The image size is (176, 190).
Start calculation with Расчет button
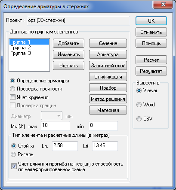point(151,60)
